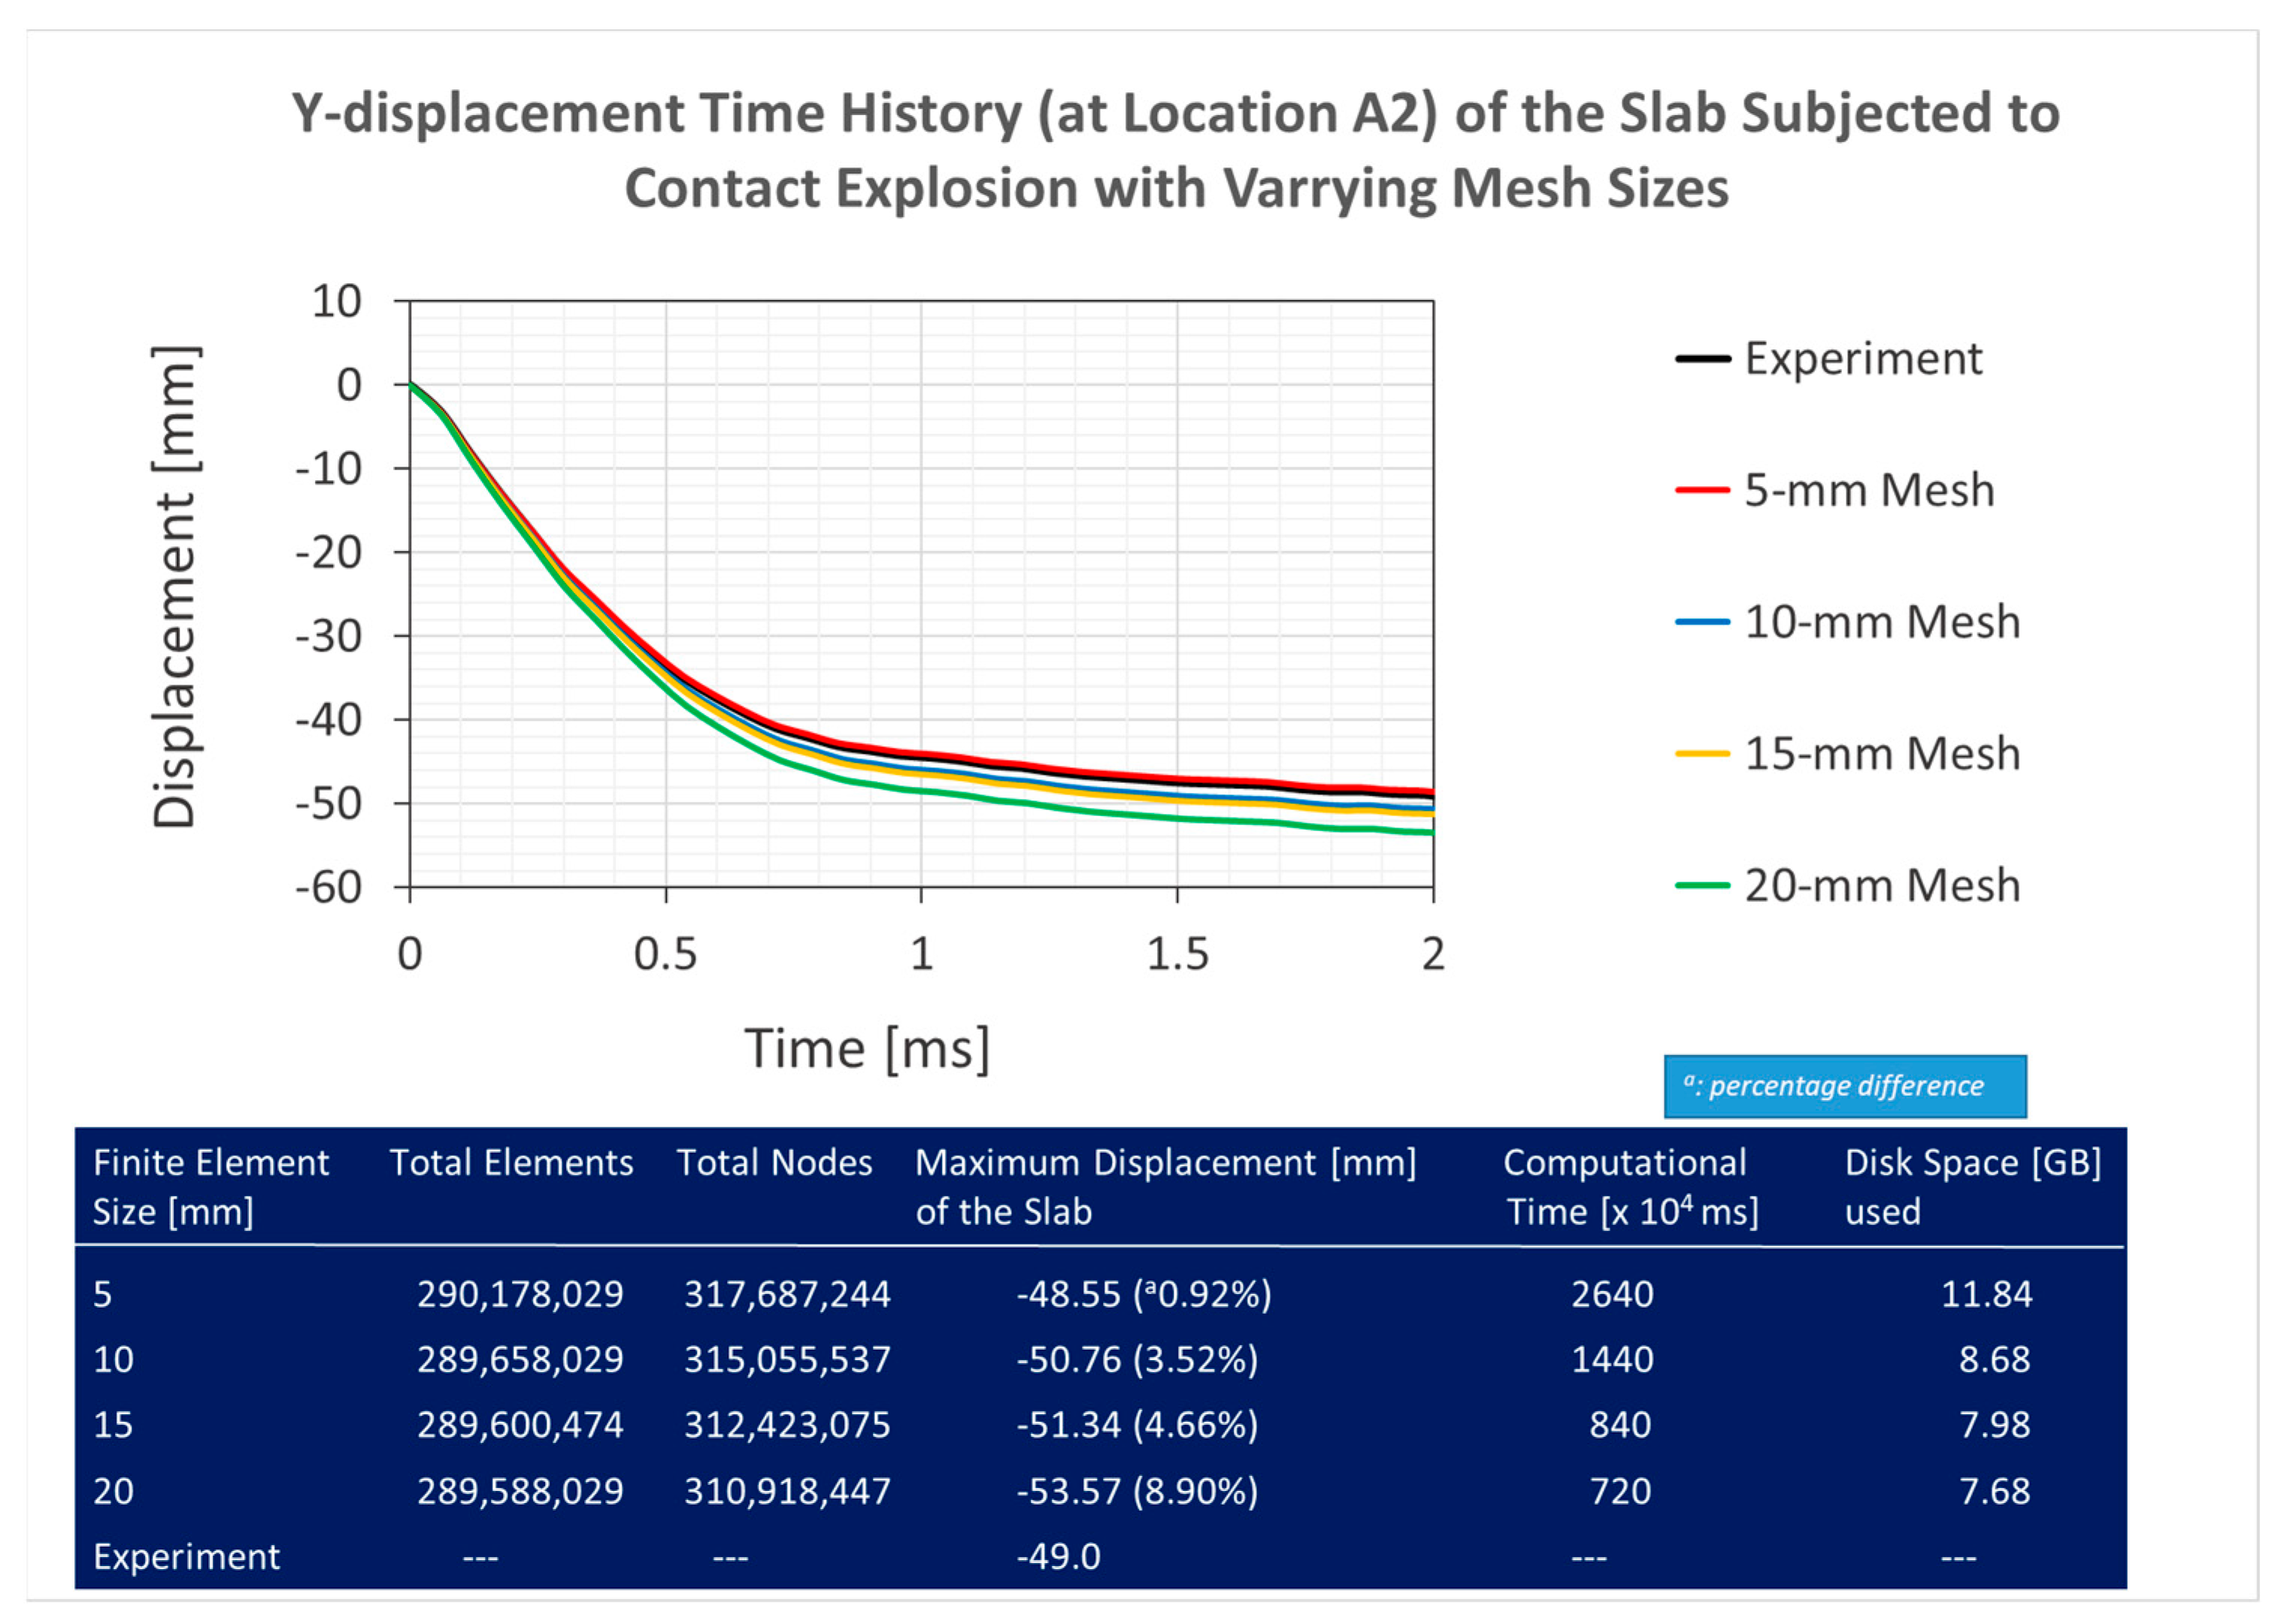Select the Finite Element Size column header
Image resolution: width=2275 pixels, height=1624 pixels.
coord(210,1186)
